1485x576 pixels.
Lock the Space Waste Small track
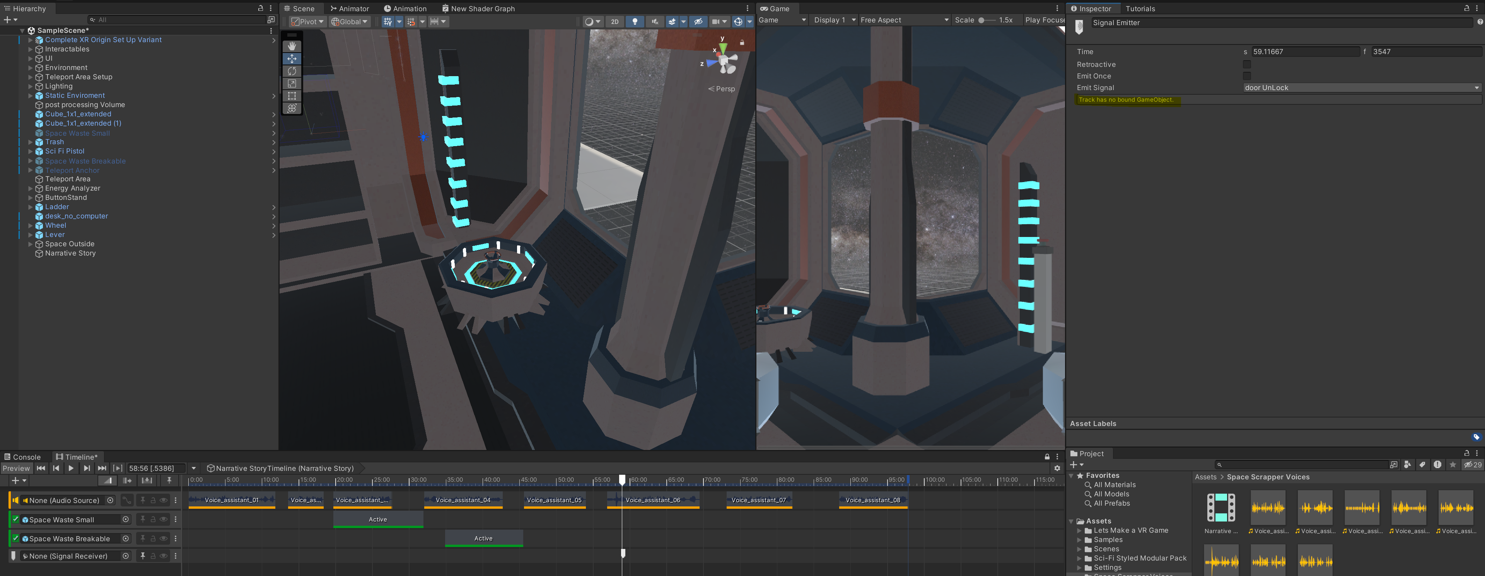click(154, 520)
